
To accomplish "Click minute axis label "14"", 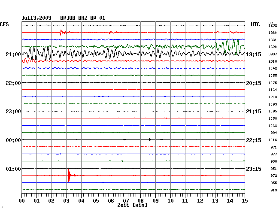I will (230, 201).
